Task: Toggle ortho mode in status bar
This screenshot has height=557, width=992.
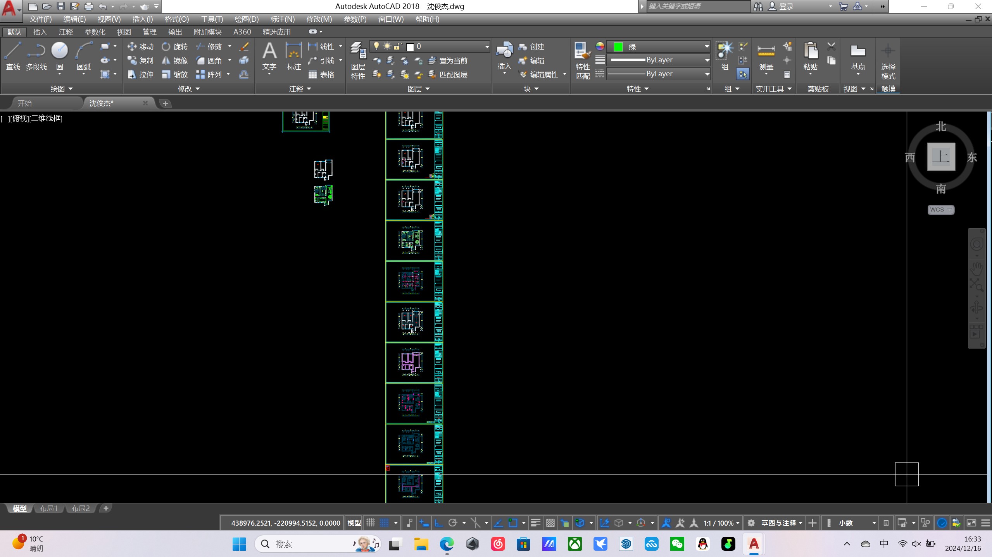Action: pyautogui.click(x=438, y=523)
